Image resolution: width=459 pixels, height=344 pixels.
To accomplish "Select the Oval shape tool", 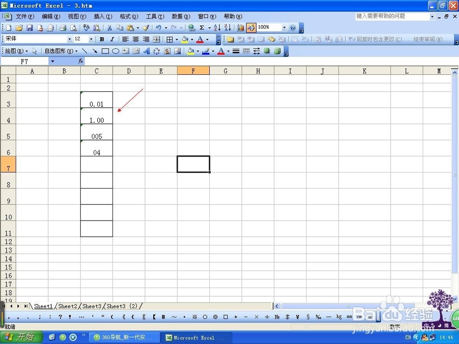I will coord(116,51).
